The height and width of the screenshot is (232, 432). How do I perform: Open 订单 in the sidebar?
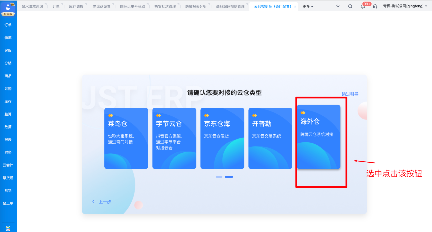tap(8, 25)
